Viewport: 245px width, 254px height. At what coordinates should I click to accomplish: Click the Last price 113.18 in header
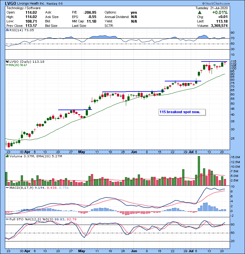(x=222, y=21)
